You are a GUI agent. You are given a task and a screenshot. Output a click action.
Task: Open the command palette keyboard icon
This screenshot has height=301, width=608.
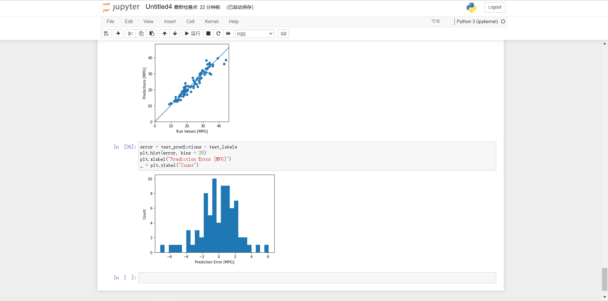(x=283, y=34)
